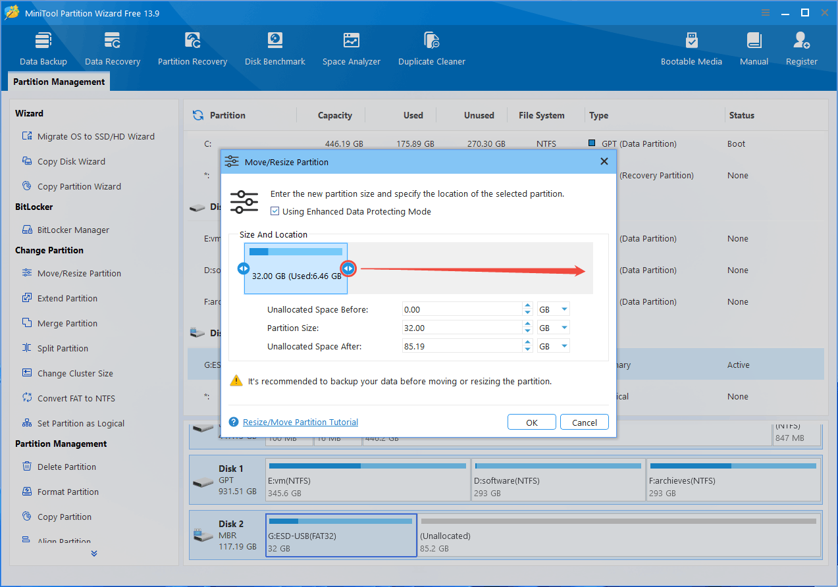This screenshot has width=838, height=587.
Task: Sort by File System column
Action: click(x=542, y=115)
